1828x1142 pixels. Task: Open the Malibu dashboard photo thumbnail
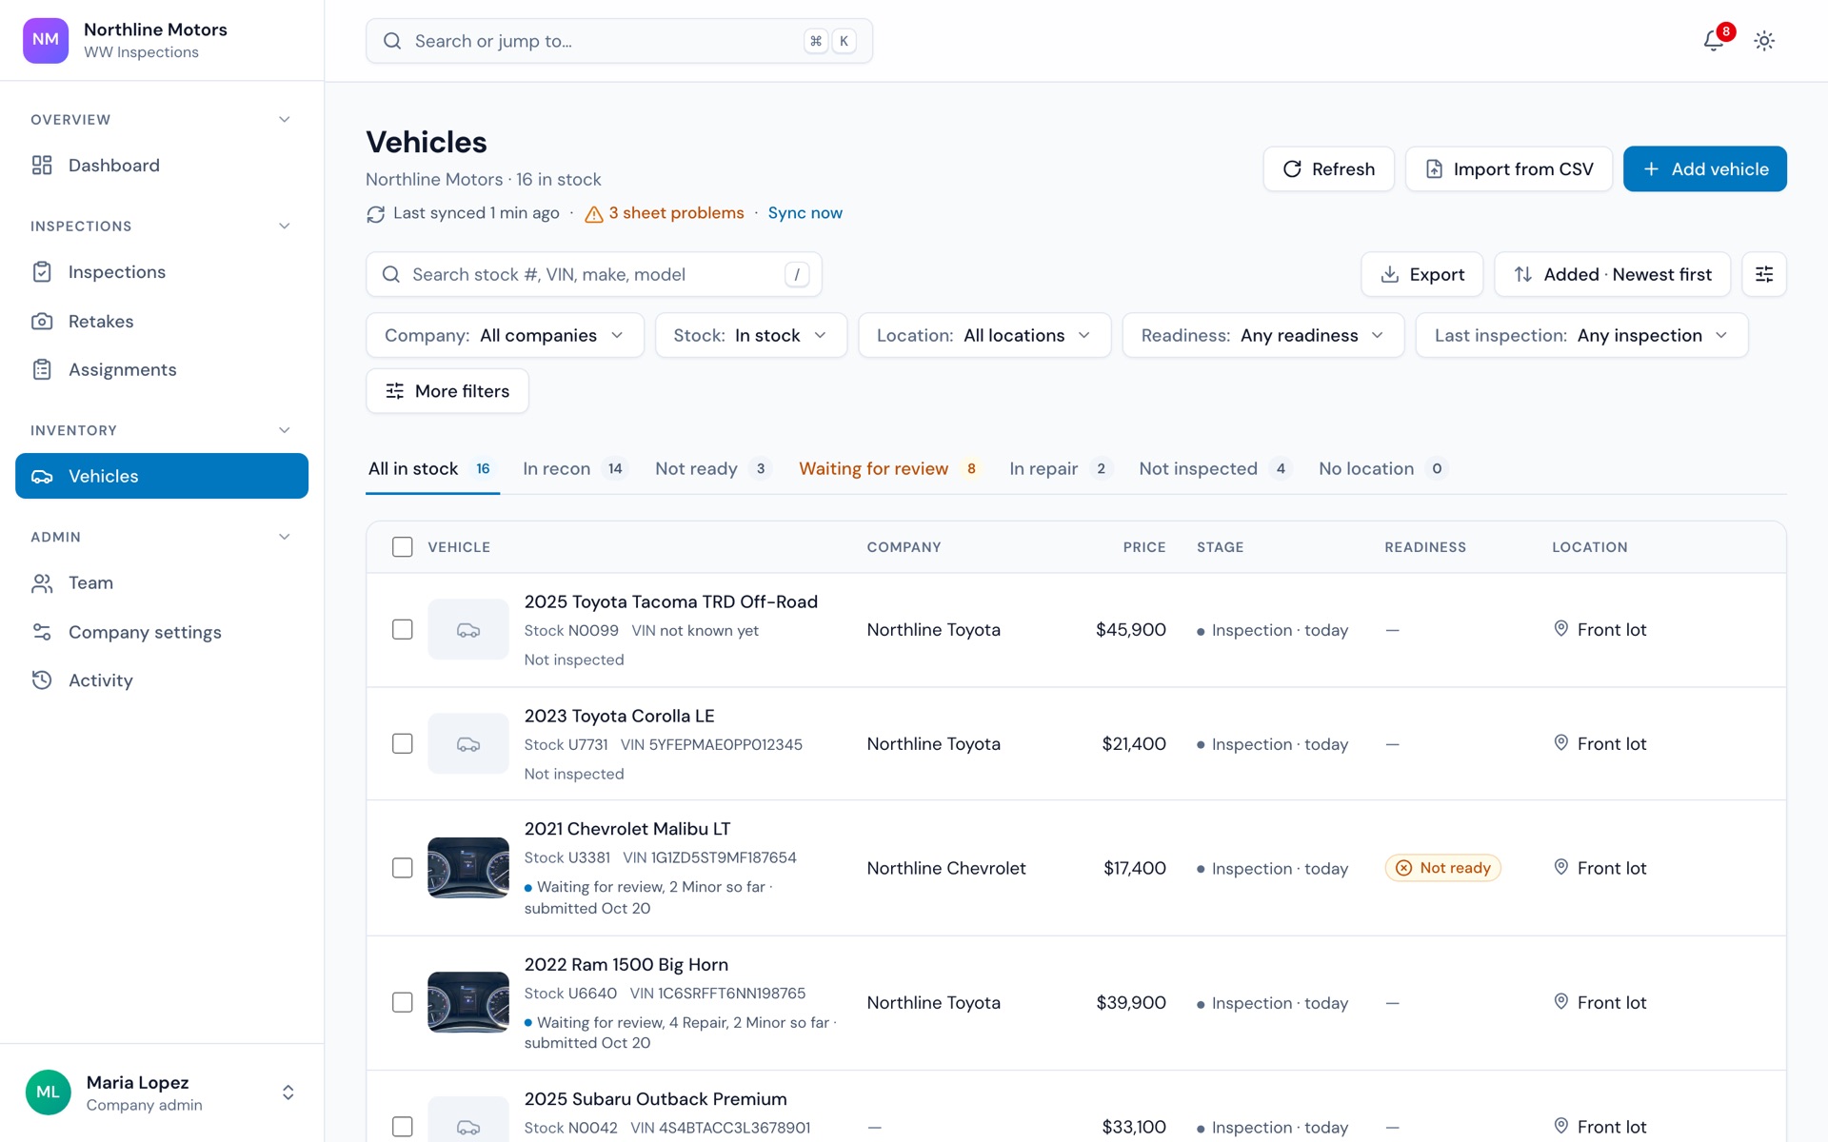click(x=468, y=868)
